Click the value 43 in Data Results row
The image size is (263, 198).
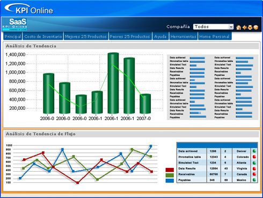point(226,168)
